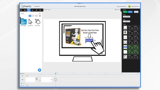Click Enterprise Membership label
Viewport: 160px width, 90px height.
tap(121, 6)
